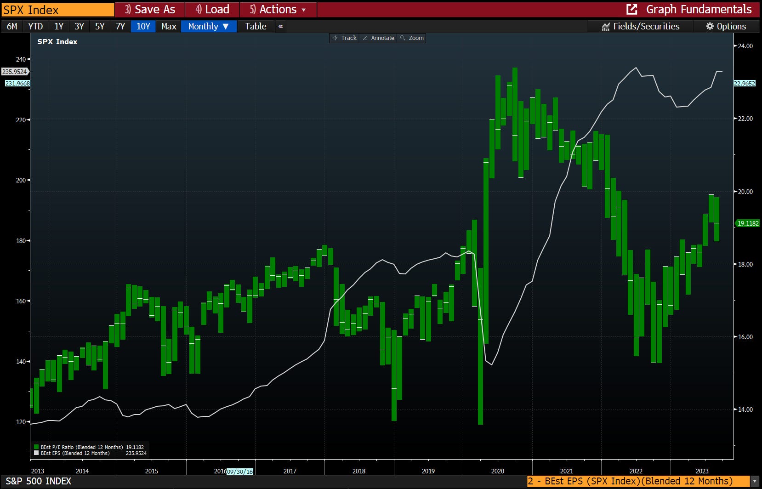The width and height of the screenshot is (762, 489).
Task: Switch to the 3Y range
Action: pos(79,26)
